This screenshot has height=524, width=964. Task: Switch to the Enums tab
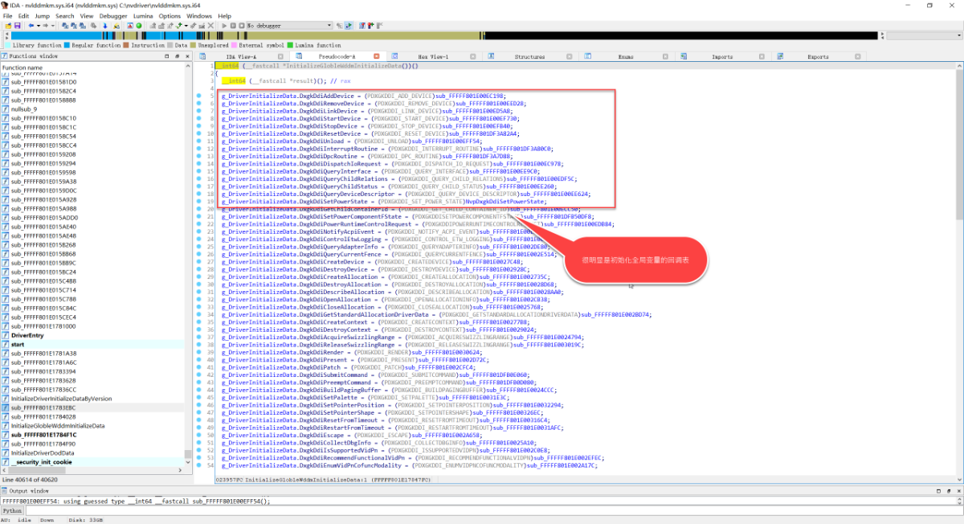(x=626, y=57)
